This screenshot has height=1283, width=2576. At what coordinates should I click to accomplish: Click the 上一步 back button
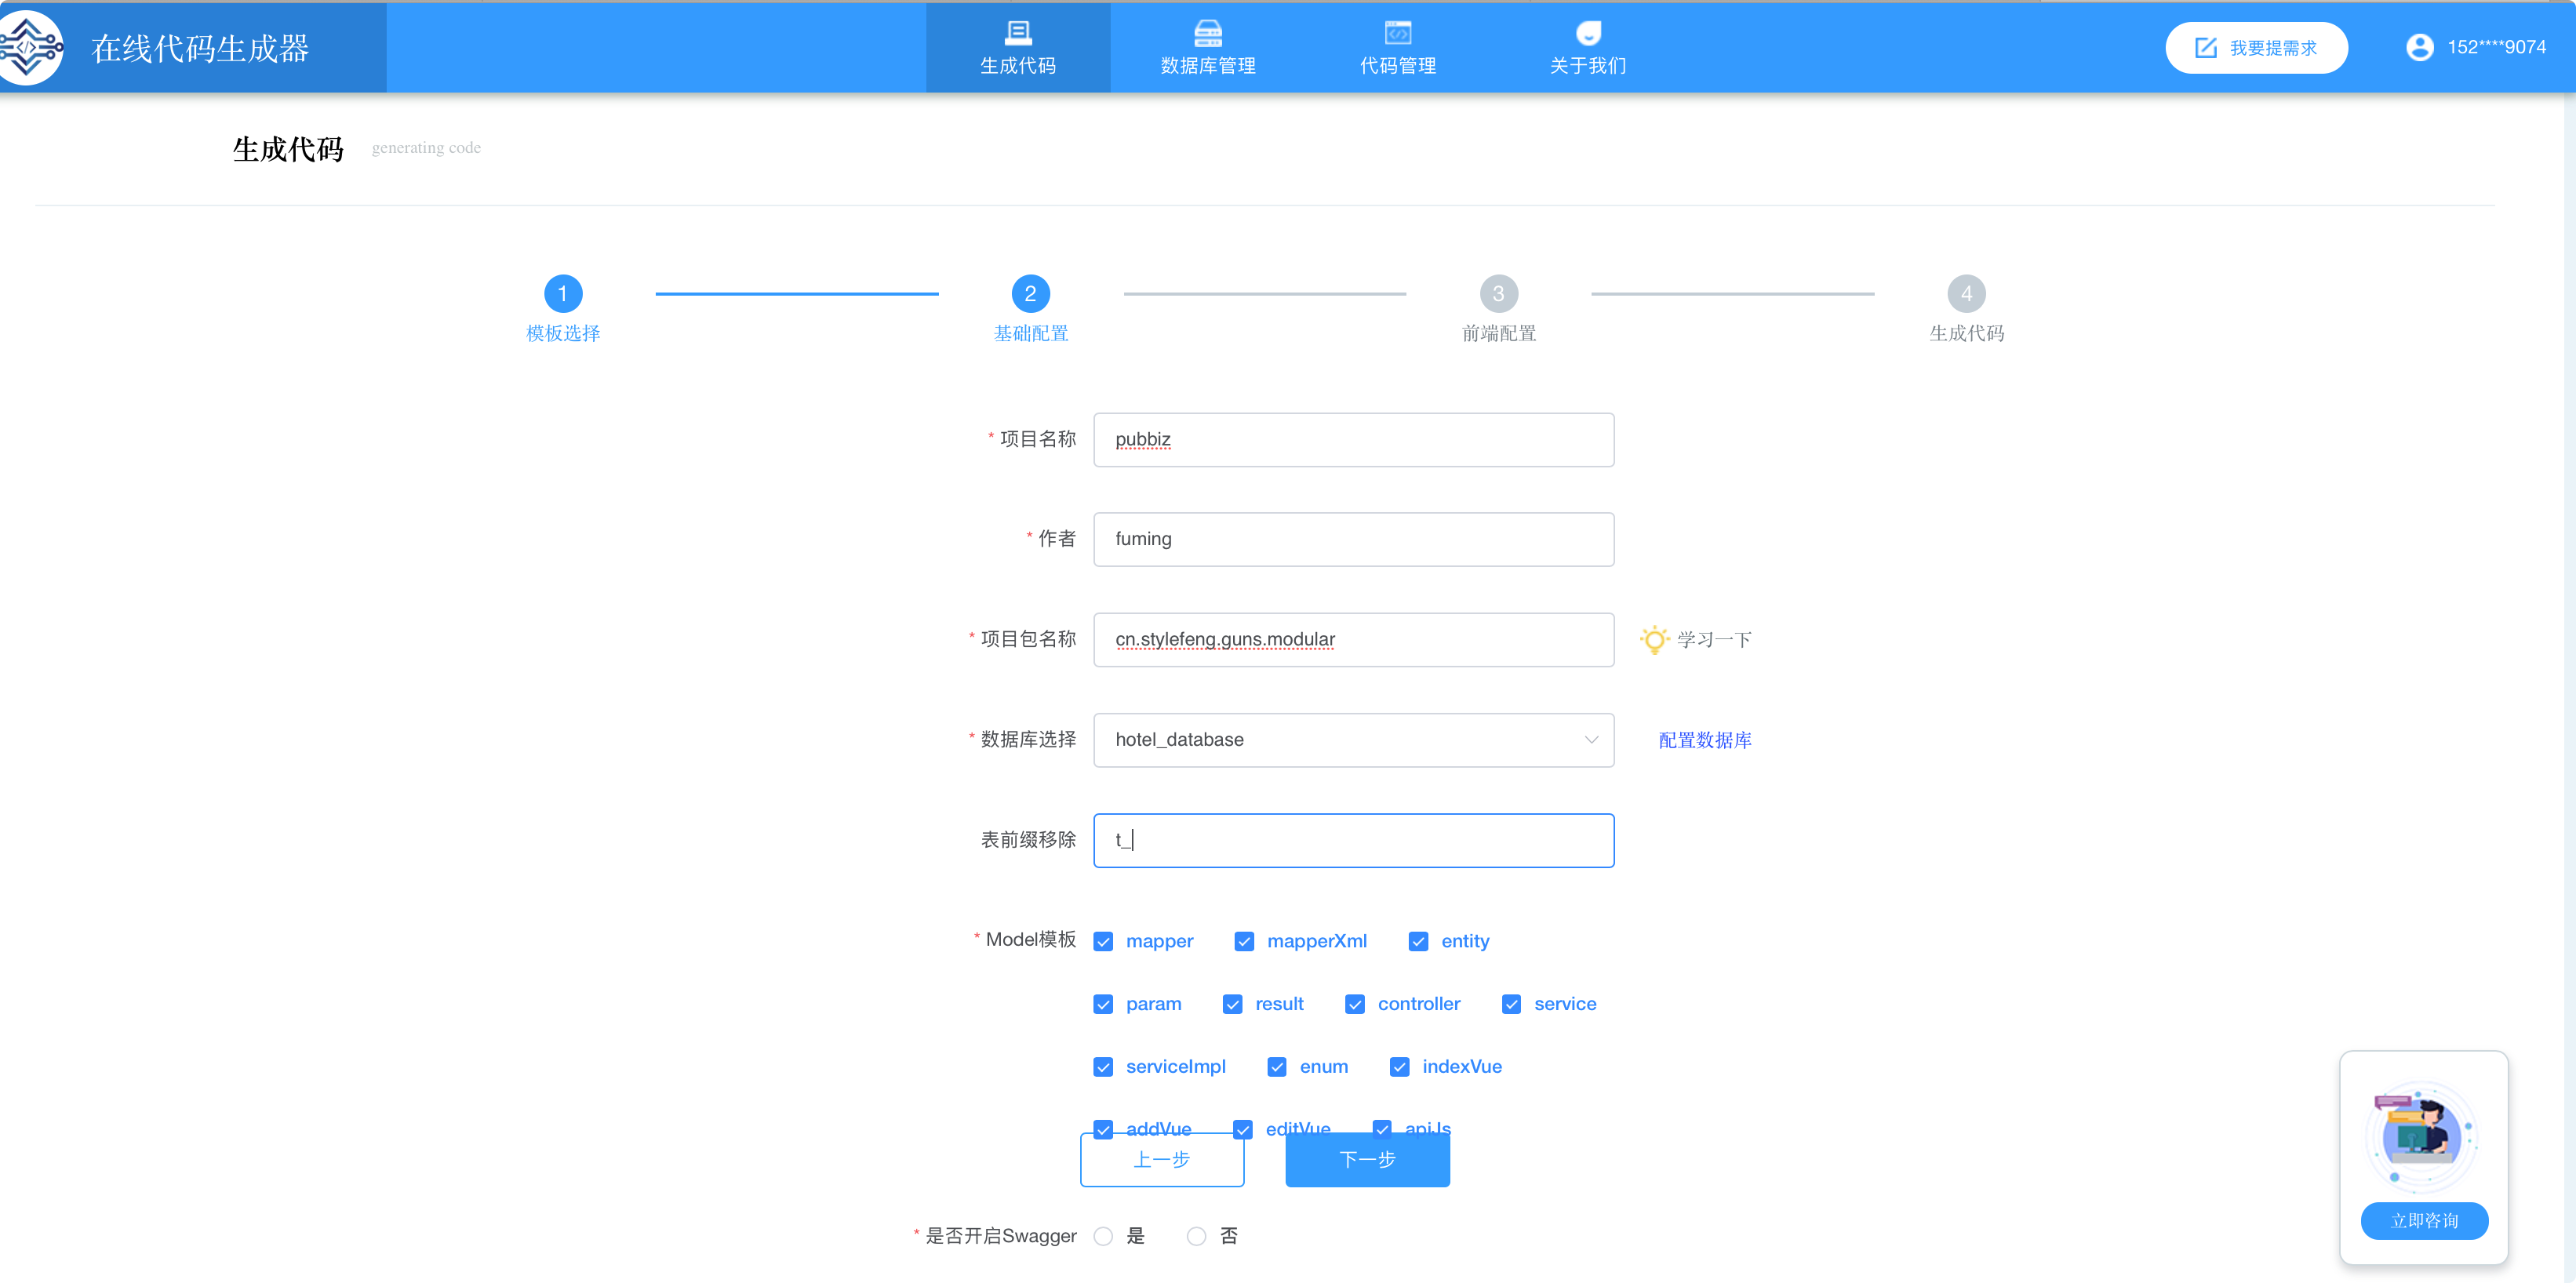tap(1162, 1158)
